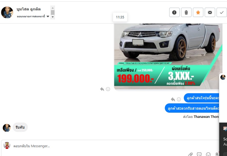
Task: Attach a file with paperclip icon
Action: tap(190, 154)
